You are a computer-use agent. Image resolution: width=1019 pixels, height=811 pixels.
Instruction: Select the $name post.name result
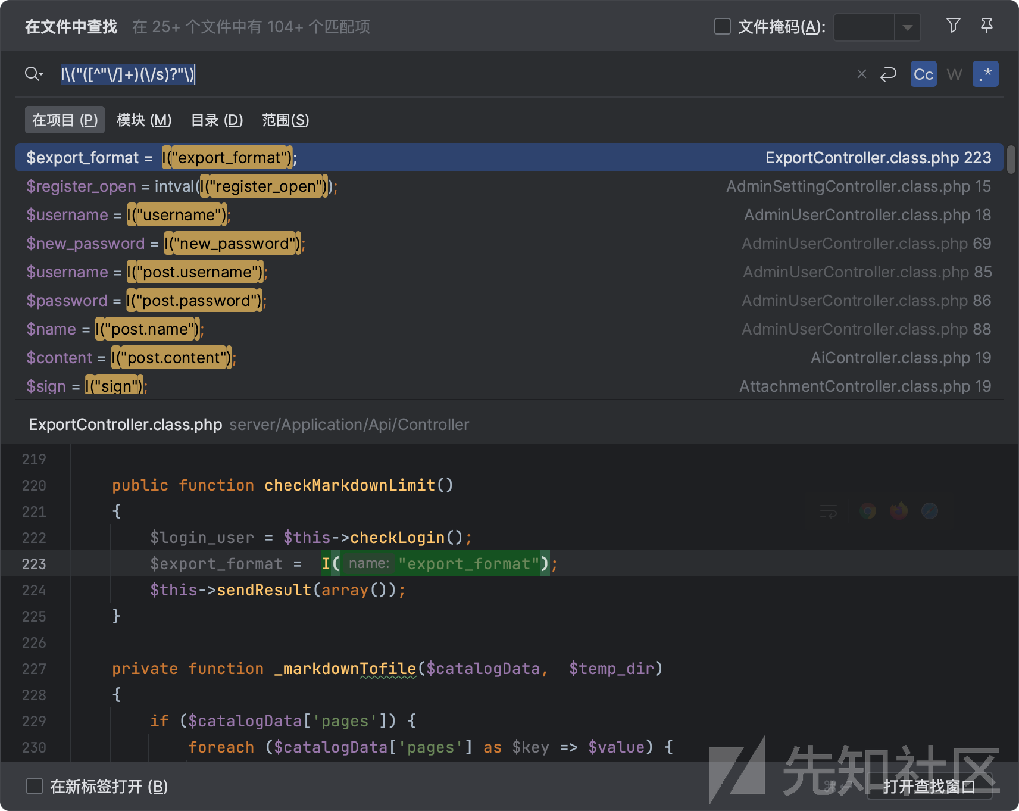tap(509, 329)
